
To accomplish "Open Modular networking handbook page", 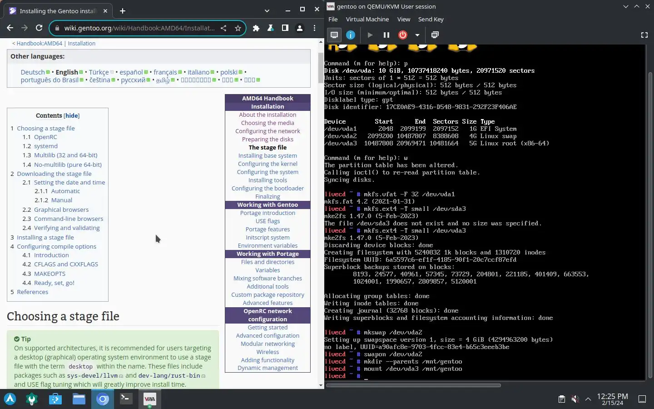I will [268, 344].
